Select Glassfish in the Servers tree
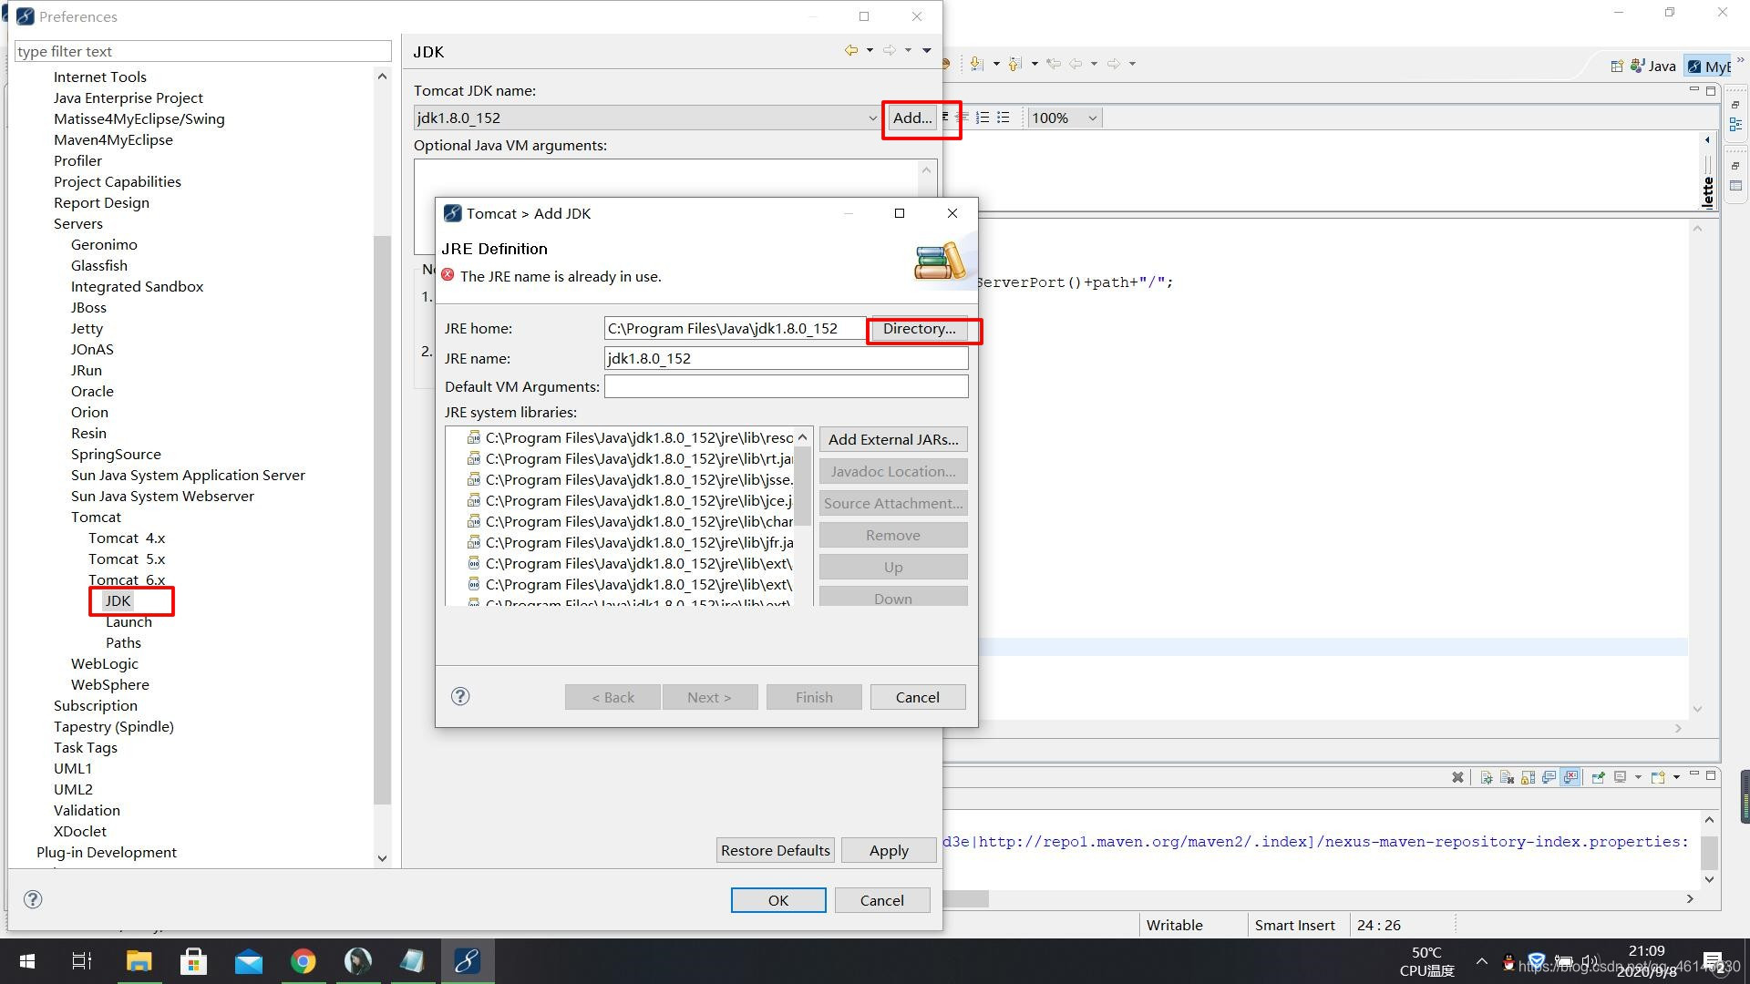The height and width of the screenshot is (984, 1750). click(x=99, y=265)
